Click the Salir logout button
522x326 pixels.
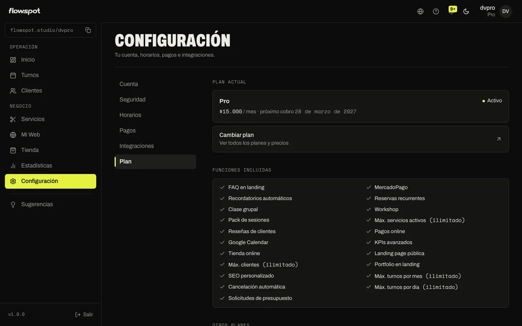[x=84, y=315]
